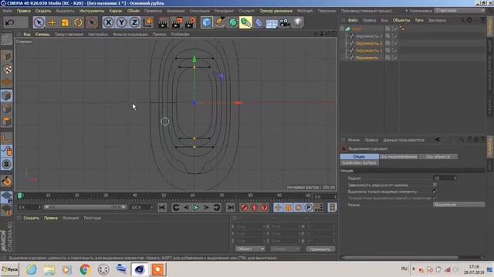Select Edges mode sidebar cube
Image resolution: width=494 pixels, height=277 pixels.
click(7, 108)
